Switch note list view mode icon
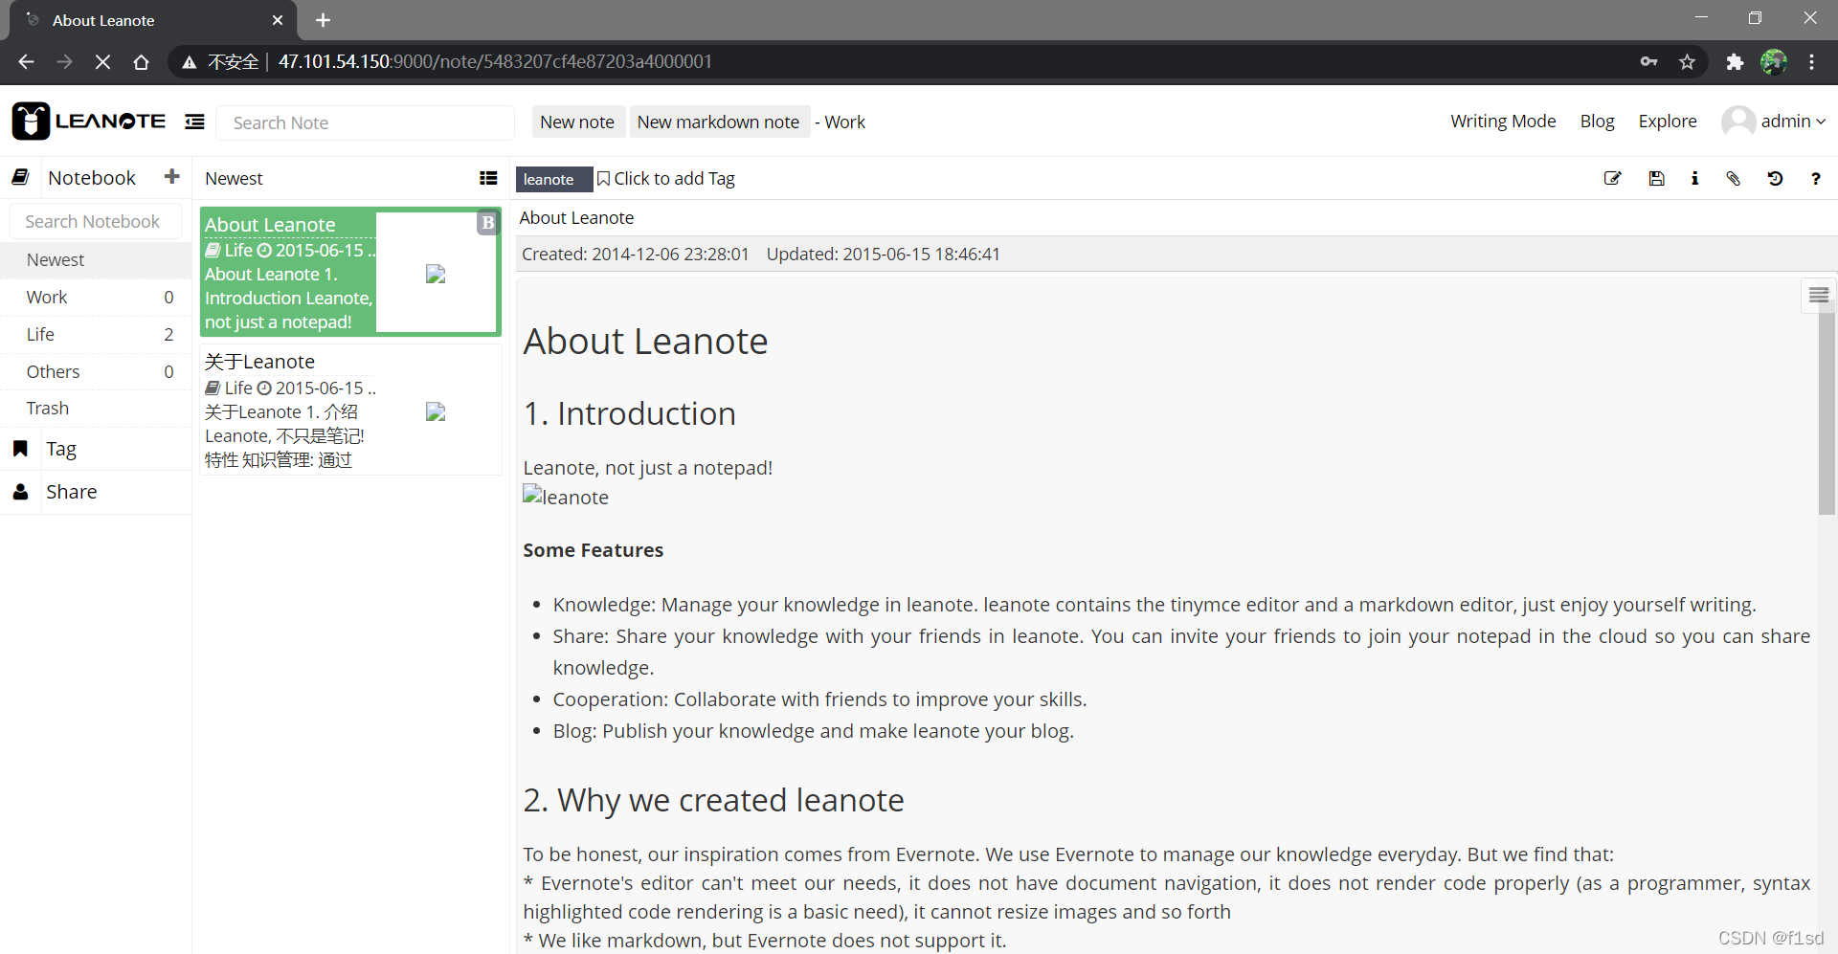Image resolution: width=1838 pixels, height=954 pixels. 488,178
